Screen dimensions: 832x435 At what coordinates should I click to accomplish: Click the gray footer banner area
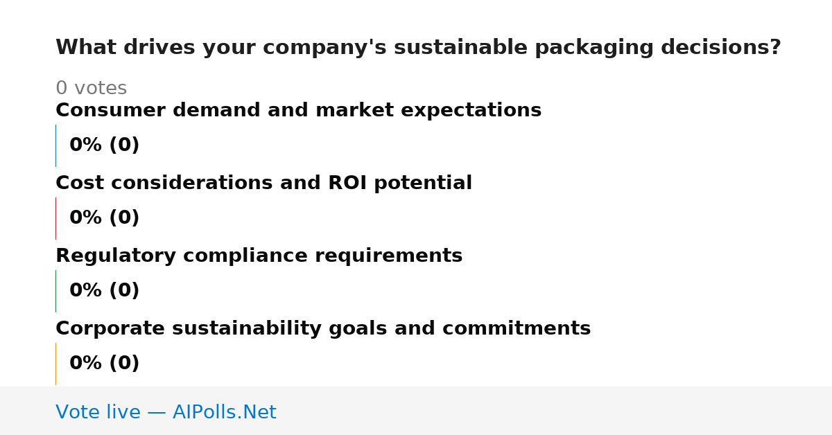[x=416, y=411]
